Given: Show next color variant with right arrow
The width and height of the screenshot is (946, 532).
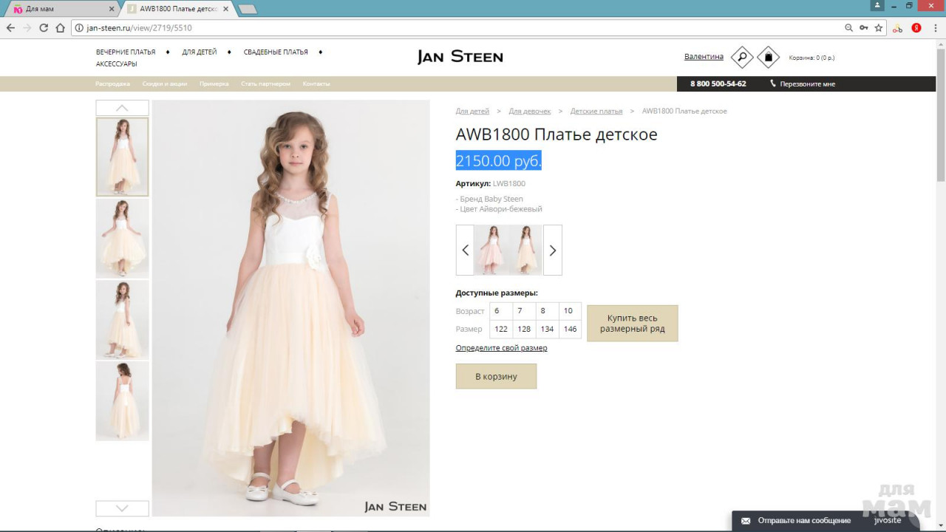Looking at the screenshot, I should (x=552, y=250).
